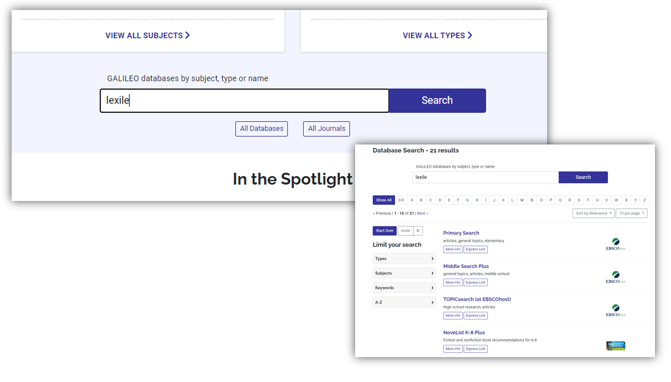This screenshot has height=382, width=671.
Task: Click the NoveList K-8 Plus thumbnail logo
Action: point(616,346)
